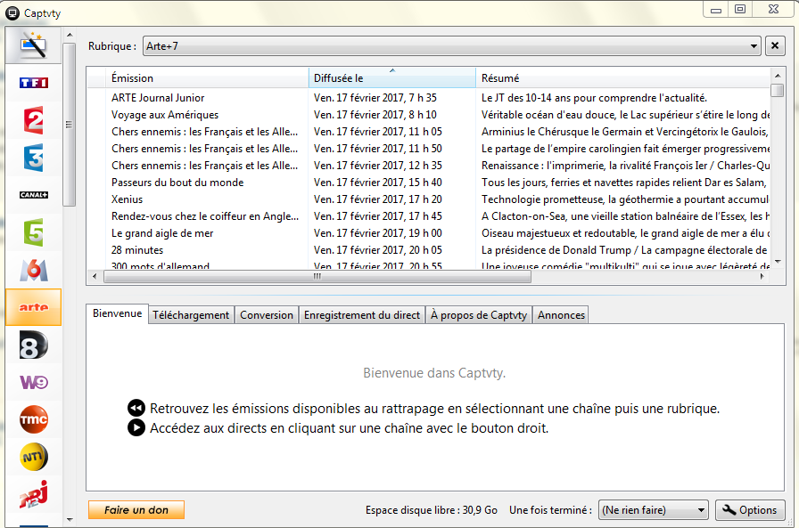Switch to the Téléchargement tab
Screen dimensions: 799x528
192,315
